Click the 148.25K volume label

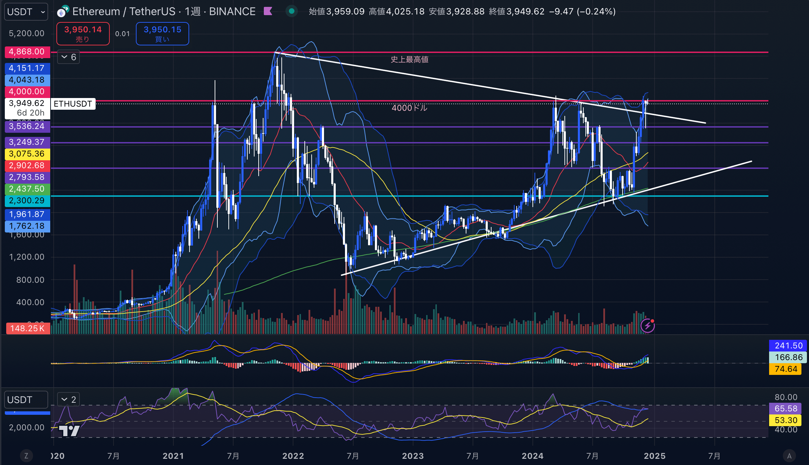point(28,328)
